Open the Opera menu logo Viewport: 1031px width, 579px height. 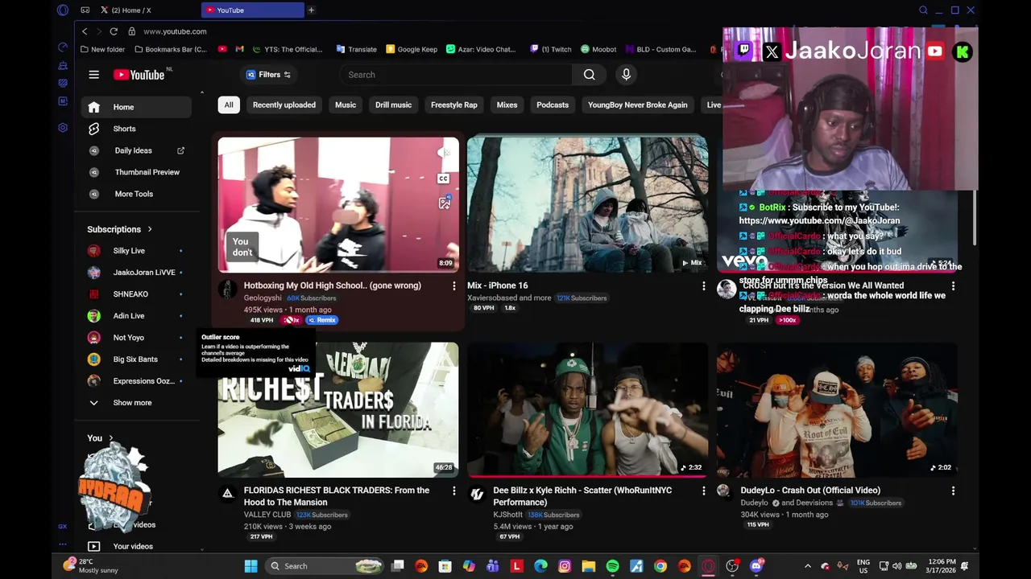click(x=63, y=10)
